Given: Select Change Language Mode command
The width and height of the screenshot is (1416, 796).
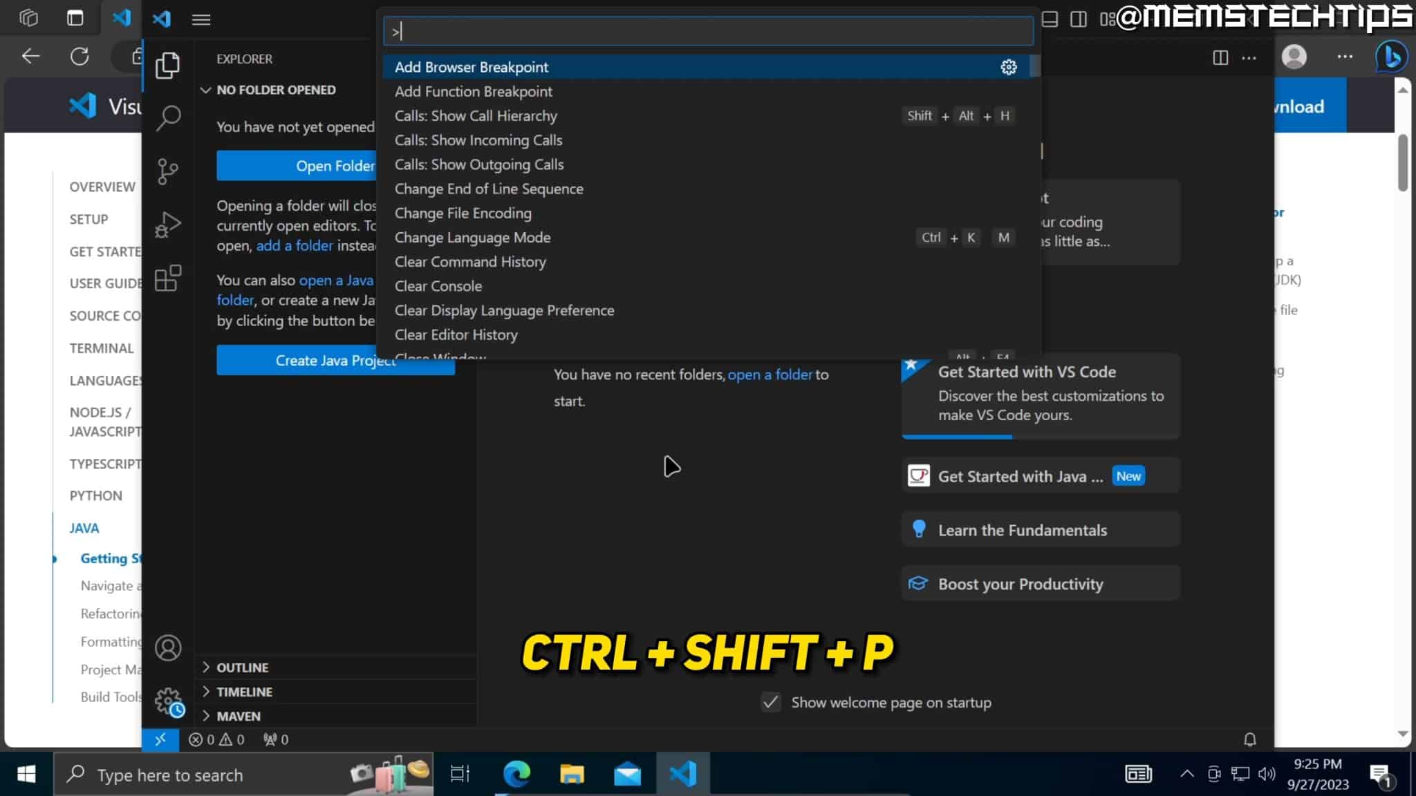Looking at the screenshot, I should 708,237.
